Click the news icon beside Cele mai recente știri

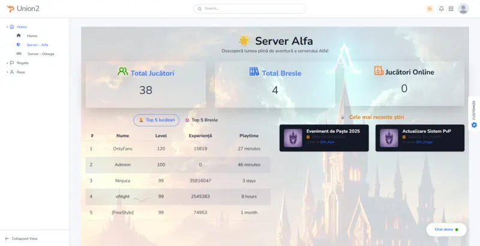[343, 117]
